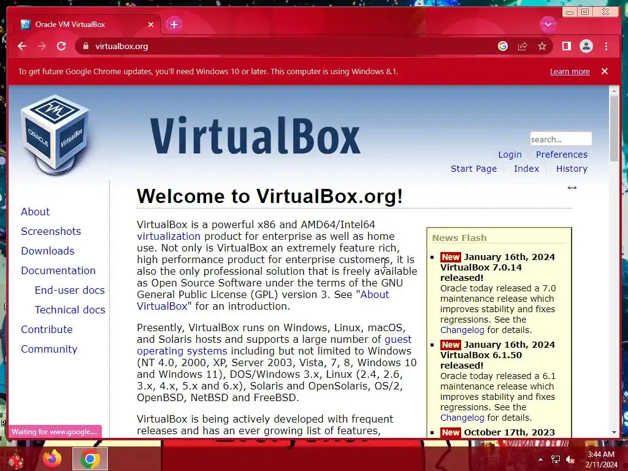Open the History page

click(x=572, y=169)
